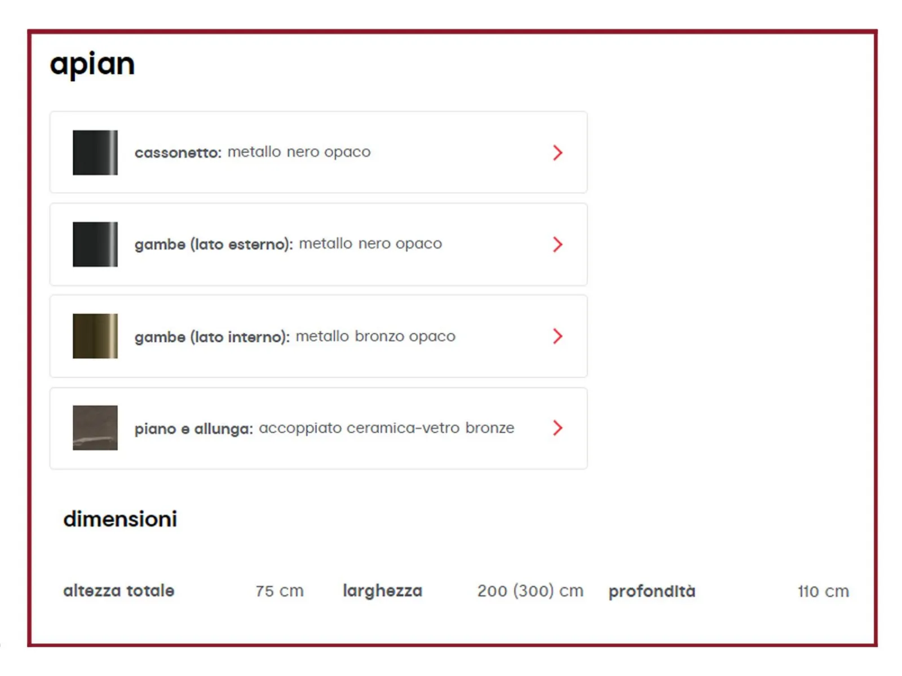This screenshot has width=902, height=676.
Task: Pick gambe lato esterno black swatch
Action: [x=95, y=244]
